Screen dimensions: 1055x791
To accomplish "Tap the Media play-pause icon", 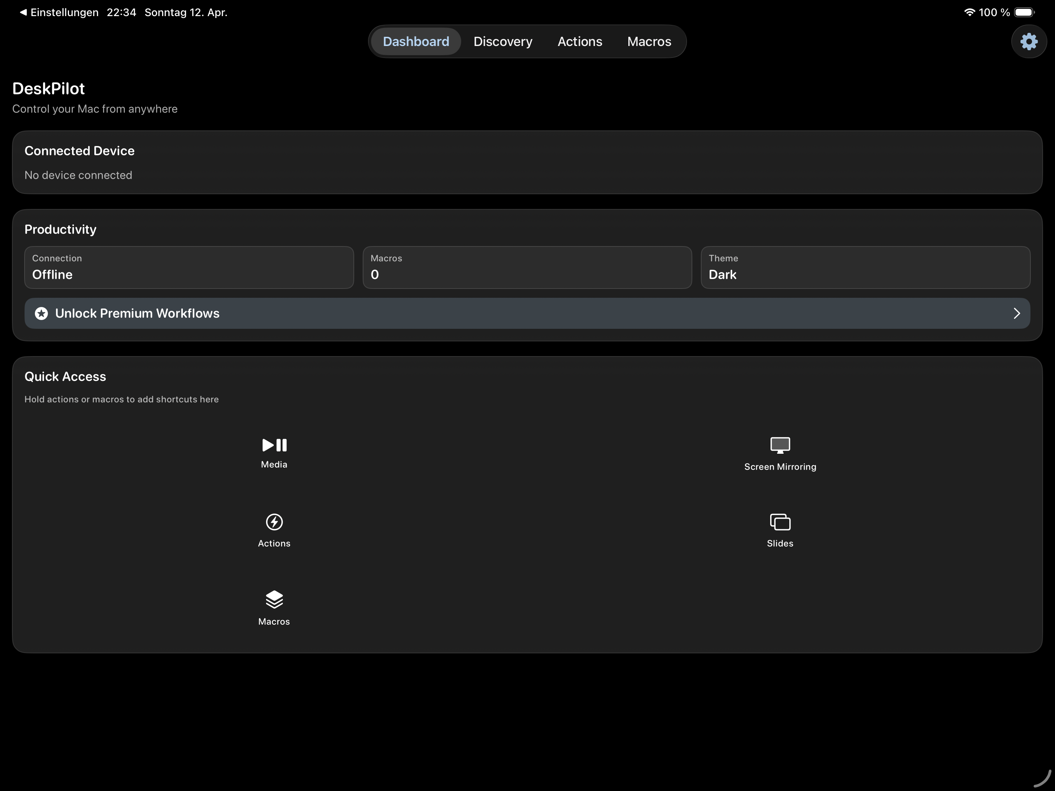I will click(x=274, y=445).
